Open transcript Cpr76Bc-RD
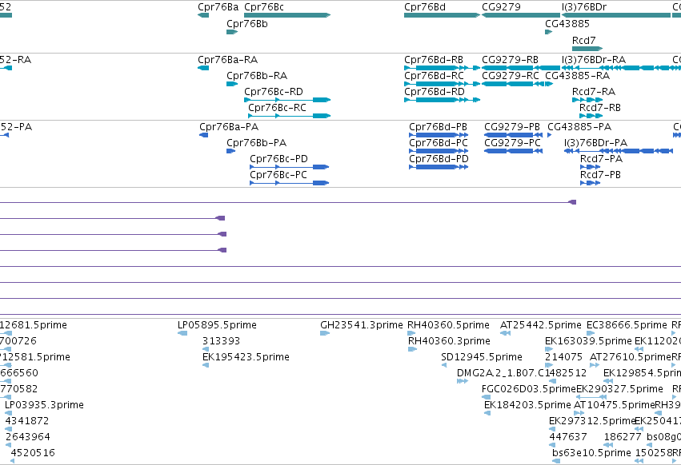 pyautogui.click(x=274, y=92)
